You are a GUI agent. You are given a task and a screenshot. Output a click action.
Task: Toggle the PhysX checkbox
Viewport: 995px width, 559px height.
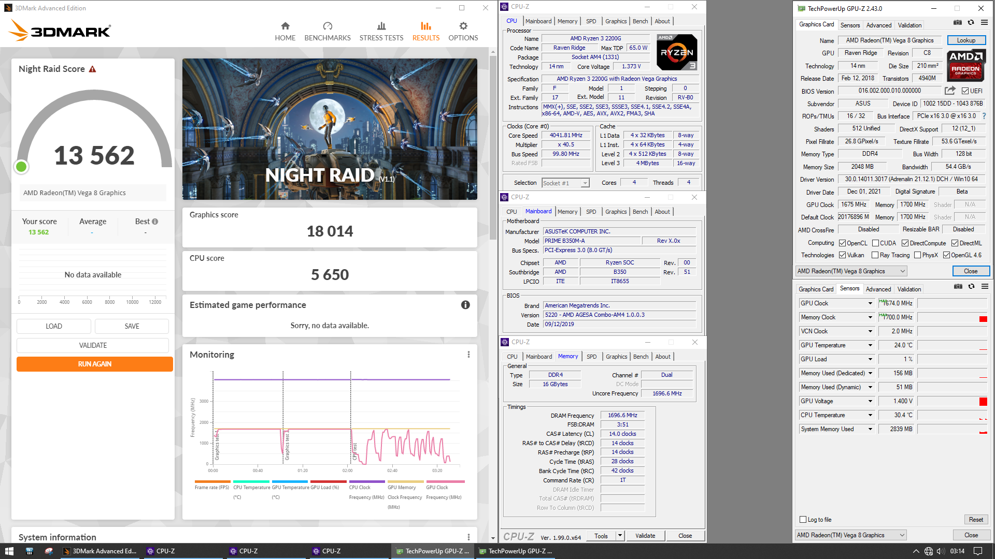tap(917, 255)
